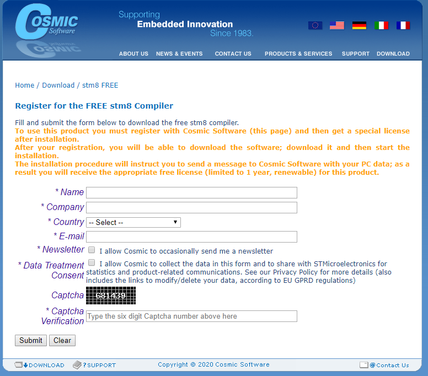This screenshot has width=428, height=376.
Task: Focus the Captcha Verification field
Action: [191, 316]
